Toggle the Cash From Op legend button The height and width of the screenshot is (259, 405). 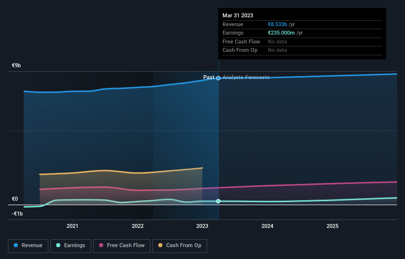point(180,246)
